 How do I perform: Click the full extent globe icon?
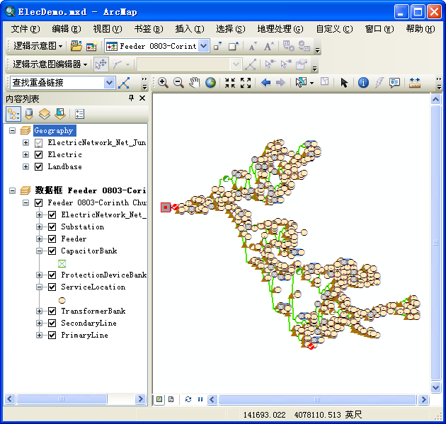click(x=210, y=83)
